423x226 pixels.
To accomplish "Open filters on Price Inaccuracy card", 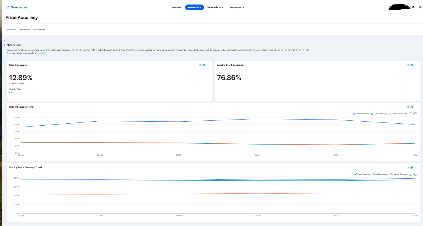I will (202, 65).
